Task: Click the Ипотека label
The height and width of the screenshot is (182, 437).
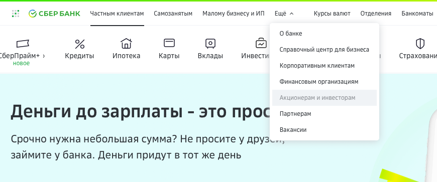Action: point(126,56)
